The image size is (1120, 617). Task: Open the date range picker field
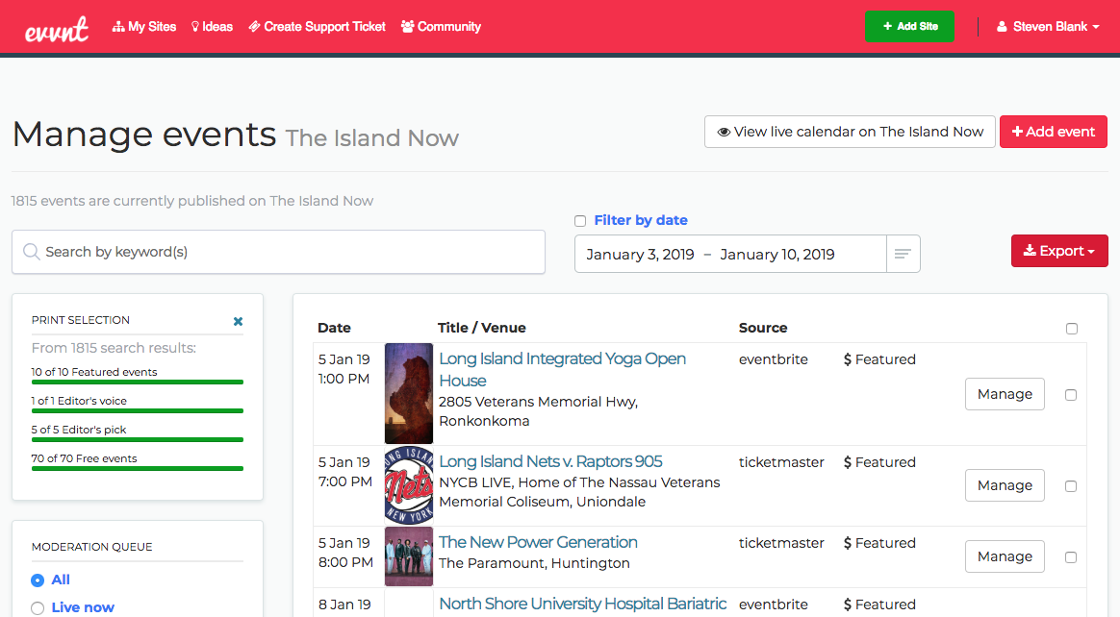point(730,254)
